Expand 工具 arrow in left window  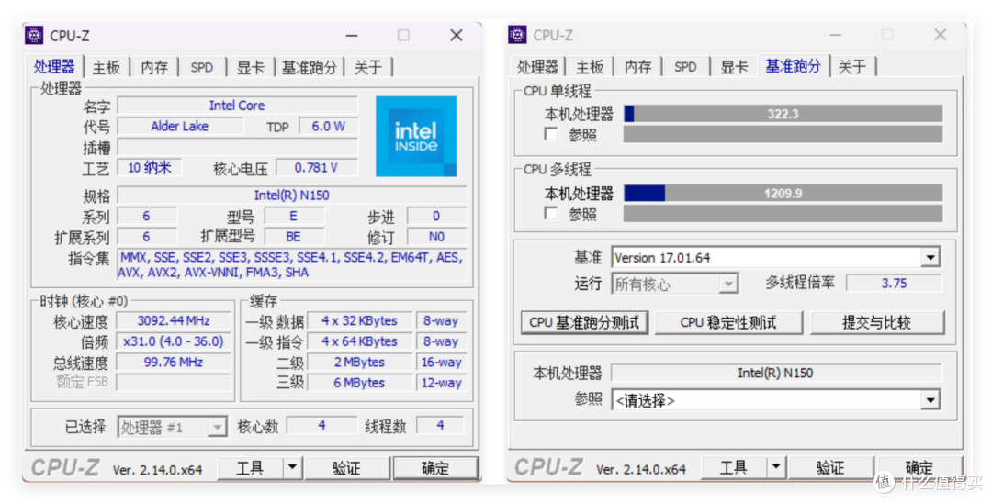coord(292,468)
